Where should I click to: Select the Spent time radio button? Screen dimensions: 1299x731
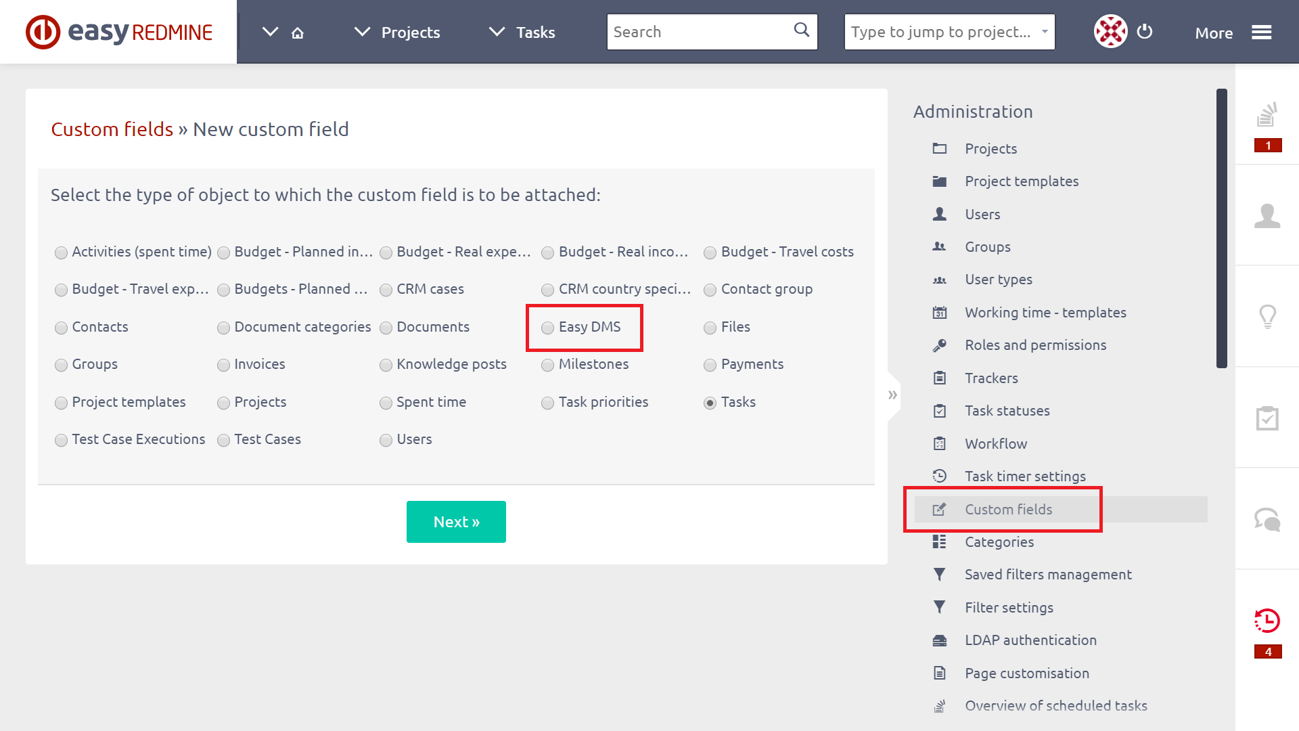point(386,403)
